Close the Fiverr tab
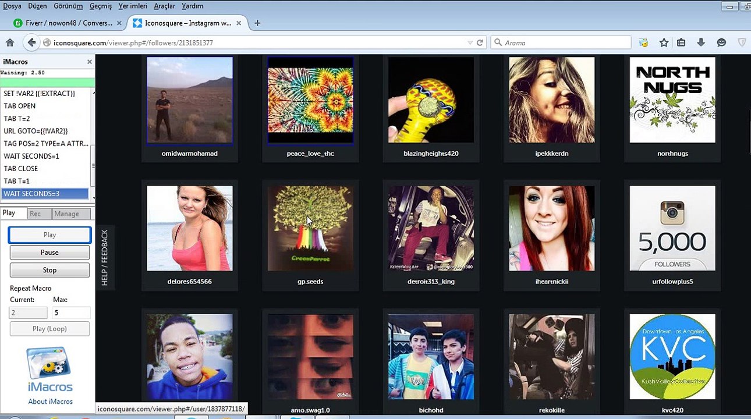 coord(119,23)
